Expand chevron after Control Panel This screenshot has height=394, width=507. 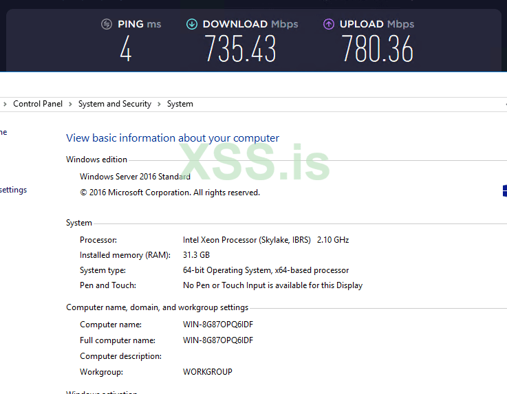pyautogui.click(x=70, y=104)
